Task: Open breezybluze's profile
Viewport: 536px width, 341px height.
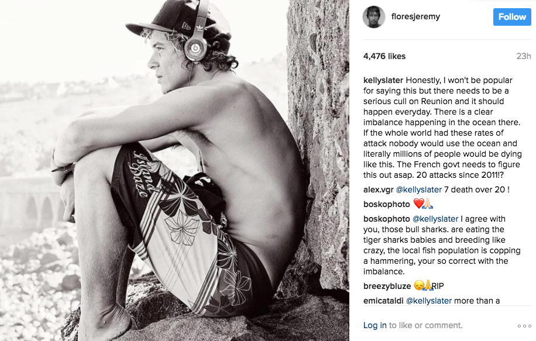Action: click(387, 286)
